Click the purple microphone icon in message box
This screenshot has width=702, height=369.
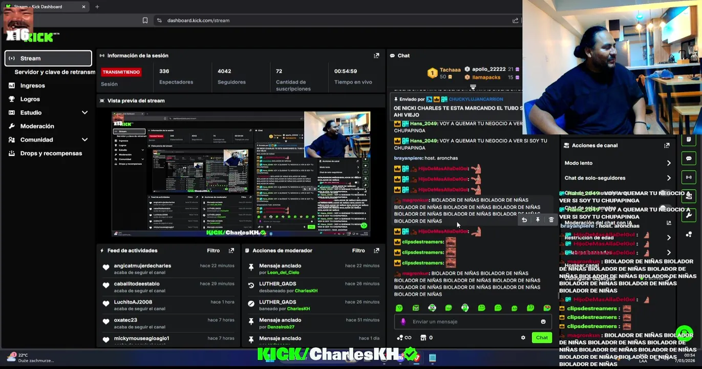(x=403, y=322)
